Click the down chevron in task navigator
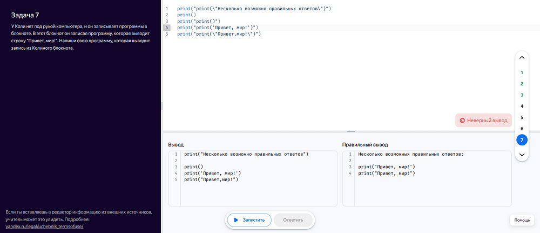Viewport: 540px width, 233px height. click(522, 155)
